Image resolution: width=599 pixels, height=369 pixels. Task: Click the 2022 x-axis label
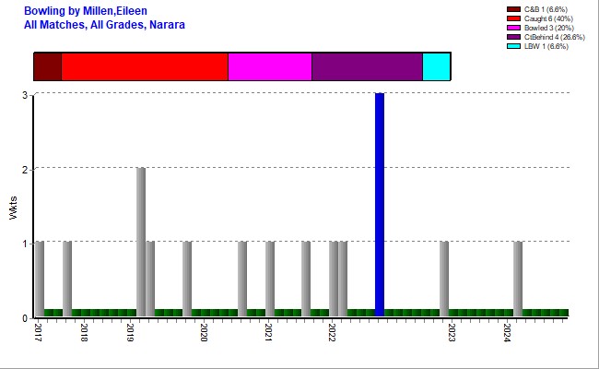pyautogui.click(x=332, y=332)
